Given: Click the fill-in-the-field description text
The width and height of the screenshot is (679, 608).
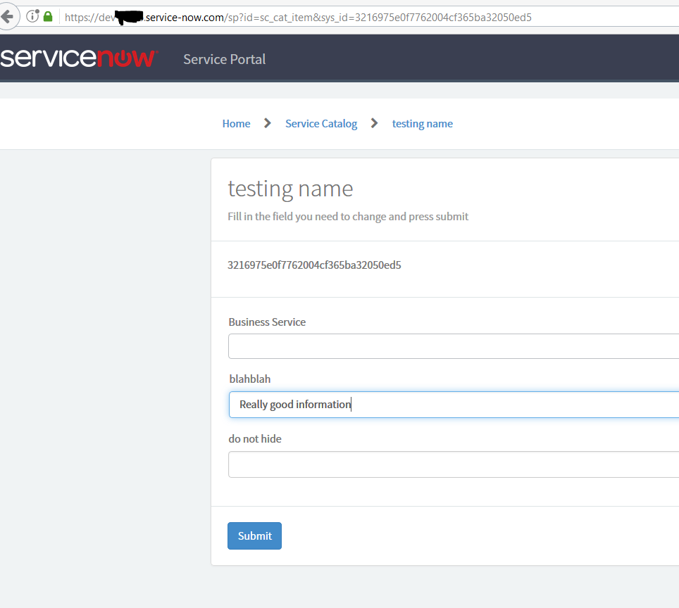Looking at the screenshot, I should coord(347,217).
